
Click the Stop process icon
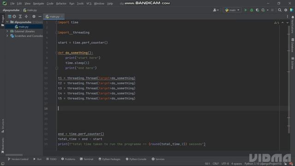(272, 10)
